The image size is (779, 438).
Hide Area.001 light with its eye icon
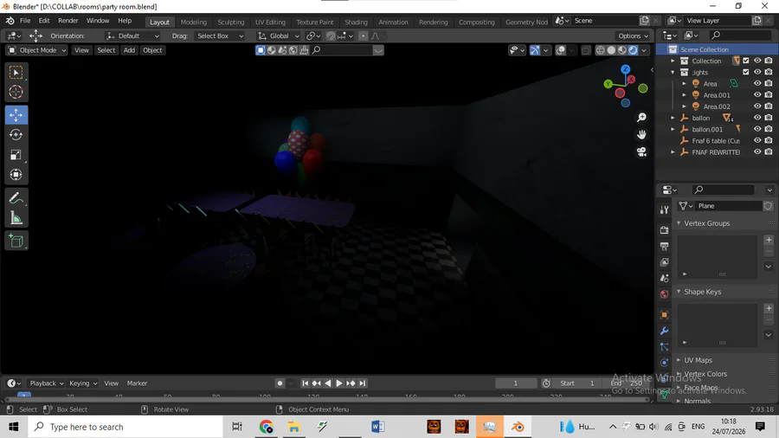pos(757,95)
